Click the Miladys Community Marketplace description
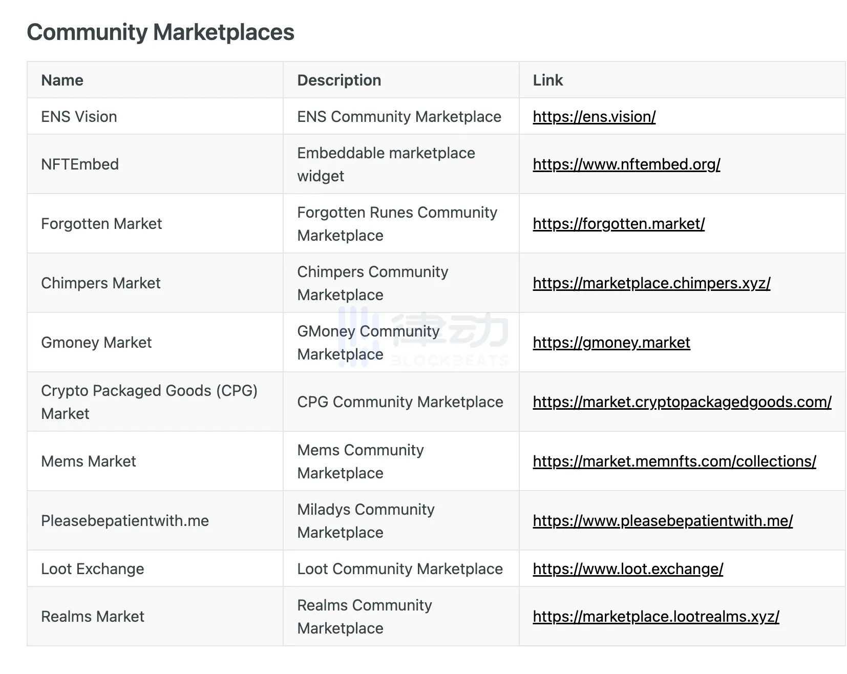Screen dimensions: 847x674 click(365, 521)
